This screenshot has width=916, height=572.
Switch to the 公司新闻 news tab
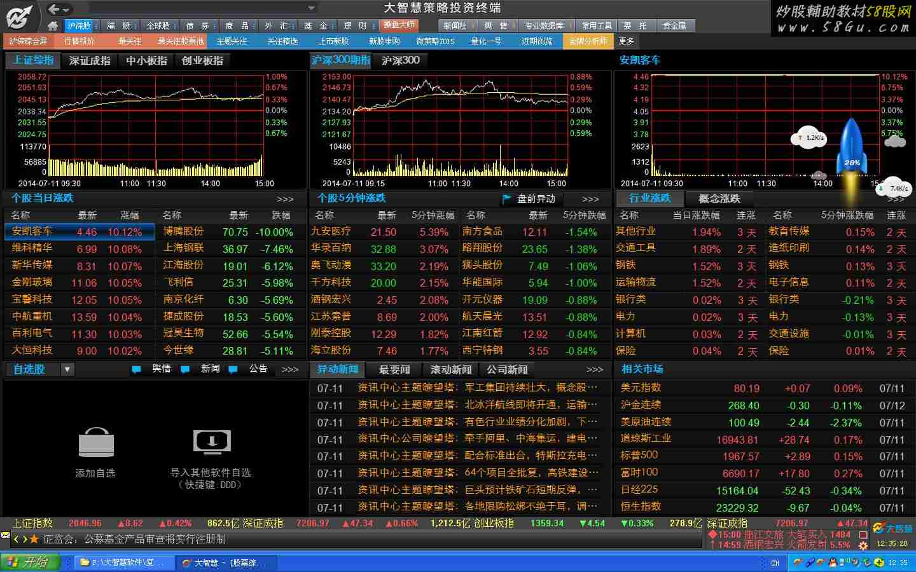(507, 370)
